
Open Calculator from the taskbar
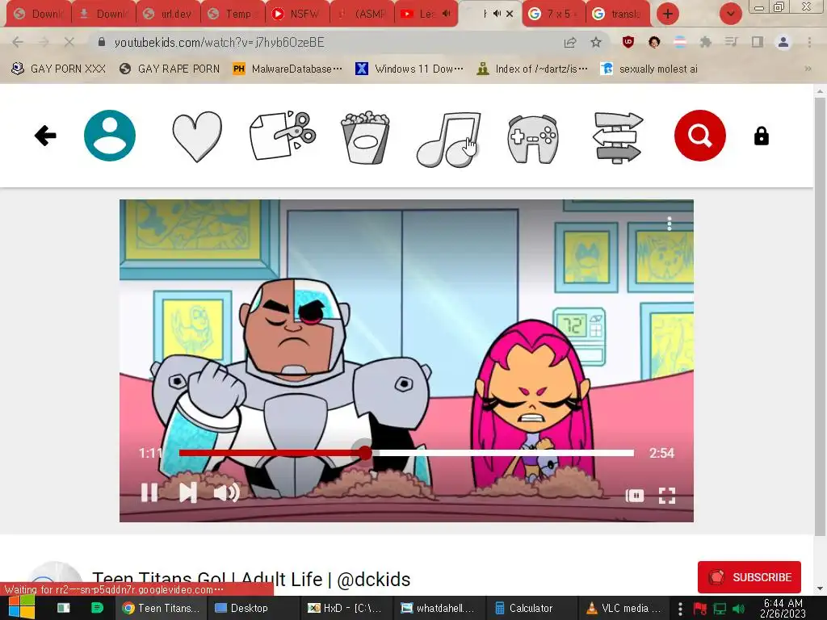click(531, 608)
